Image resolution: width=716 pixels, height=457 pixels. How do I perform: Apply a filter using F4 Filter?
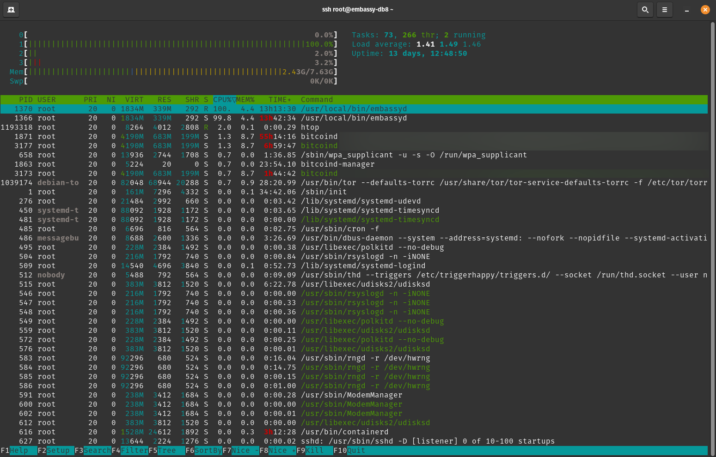pos(131,450)
